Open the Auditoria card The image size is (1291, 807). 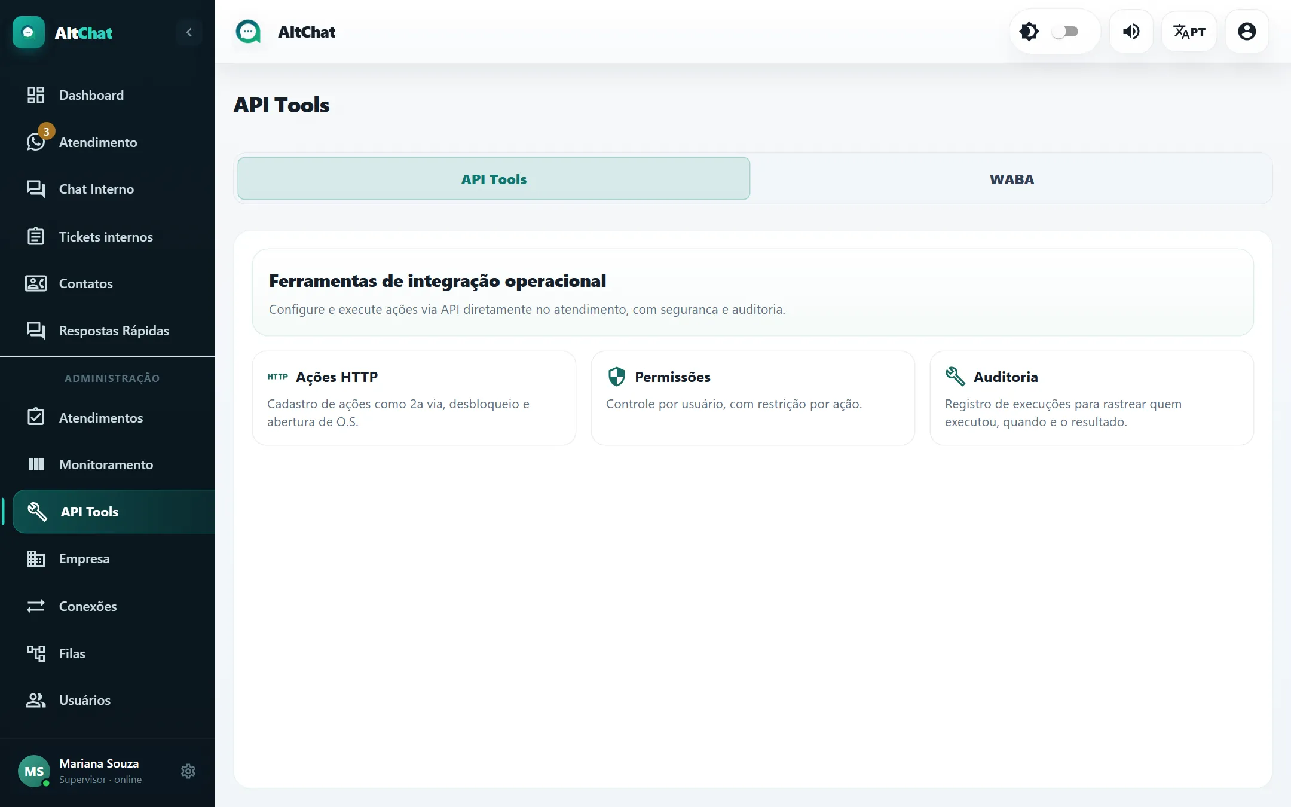point(1091,398)
